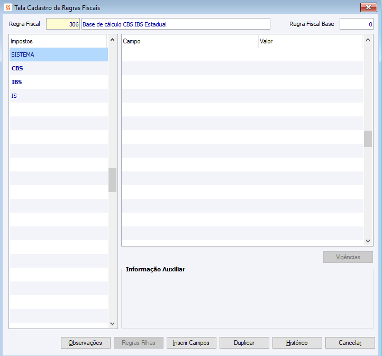The image size is (382, 356).
Task: Click the Regra Fiscal Base field
Action: (x=357, y=24)
